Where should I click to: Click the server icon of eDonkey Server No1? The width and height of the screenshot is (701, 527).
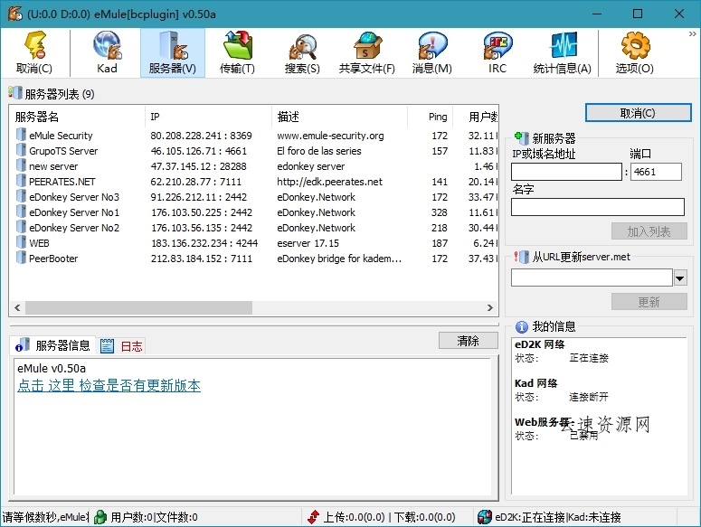click(x=21, y=212)
